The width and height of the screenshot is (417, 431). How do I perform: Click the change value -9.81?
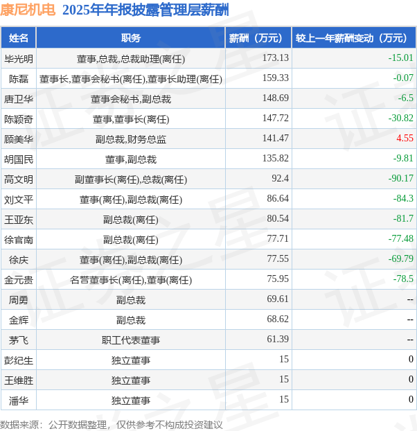[x=403, y=158]
